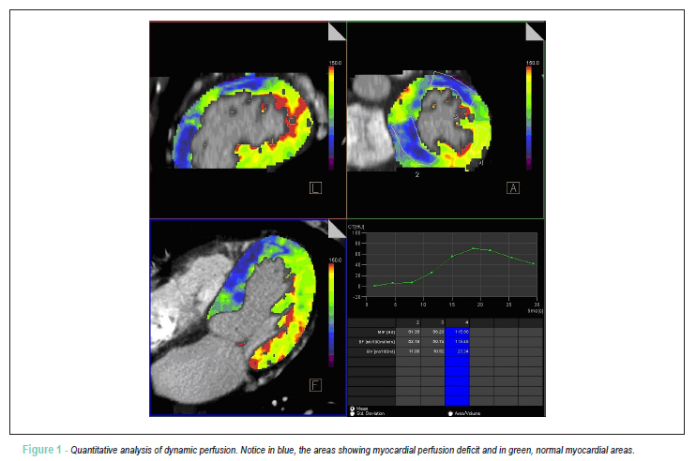Image resolution: width=696 pixels, height=461 pixels.
Task: Click the top row label above BF
Action: pos(386,332)
